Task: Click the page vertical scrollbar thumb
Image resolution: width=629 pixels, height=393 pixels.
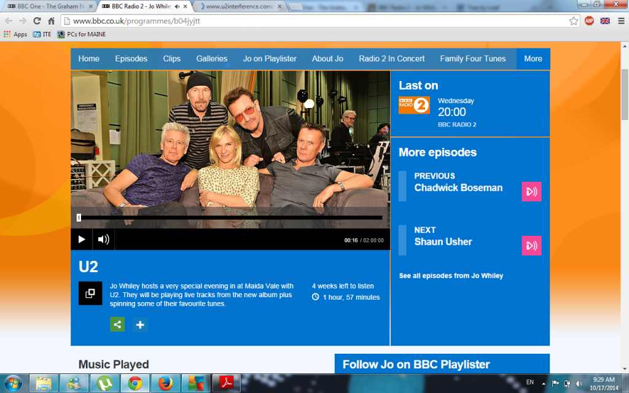Action: pyautogui.click(x=625, y=94)
